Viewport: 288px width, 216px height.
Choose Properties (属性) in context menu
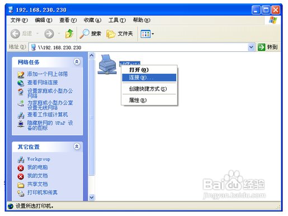click(149, 100)
